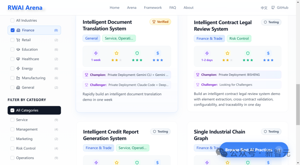Click Finance & Trade tag on Credit Report card
300x165 pixels.
[99, 148]
